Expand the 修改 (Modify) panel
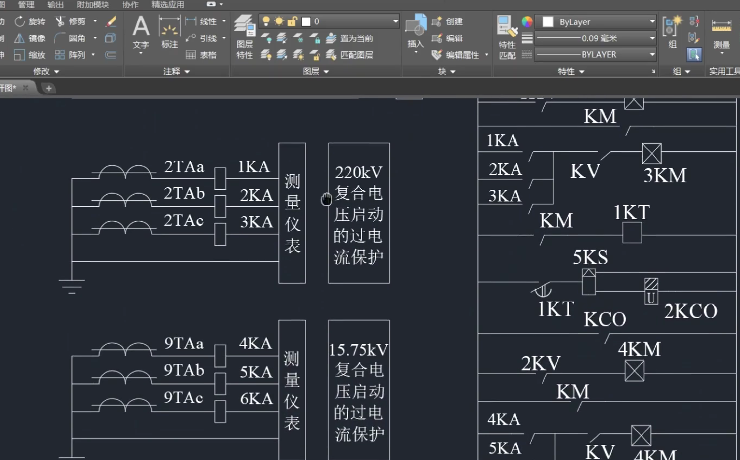This screenshot has width=740, height=460. pyautogui.click(x=46, y=71)
